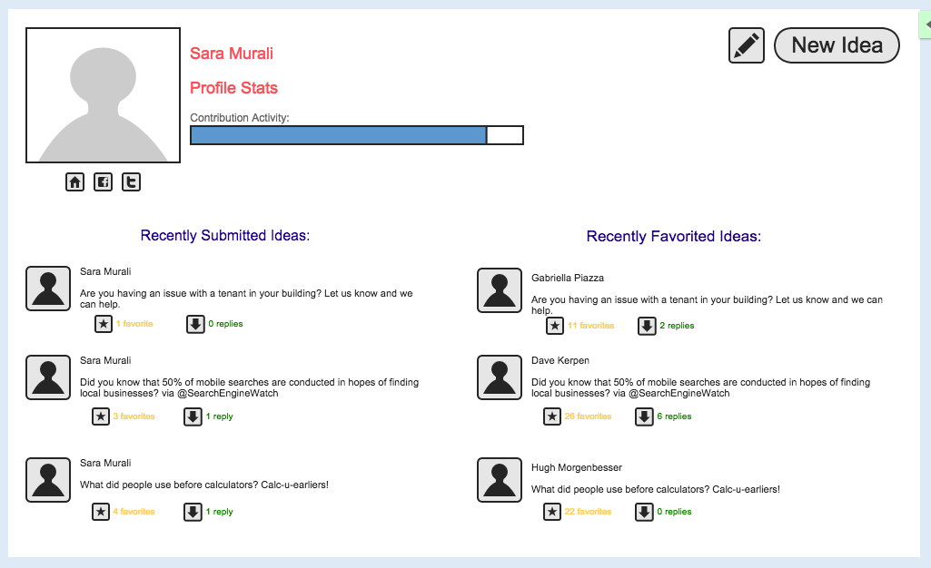
Task: Click 'Recently Submitted Ideas:' heading
Action: (225, 235)
